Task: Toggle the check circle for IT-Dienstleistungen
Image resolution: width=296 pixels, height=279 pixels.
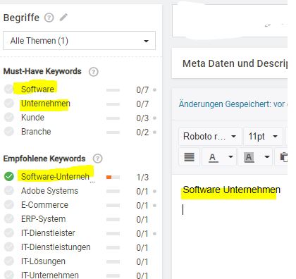Action: pyautogui.click(x=9, y=247)
